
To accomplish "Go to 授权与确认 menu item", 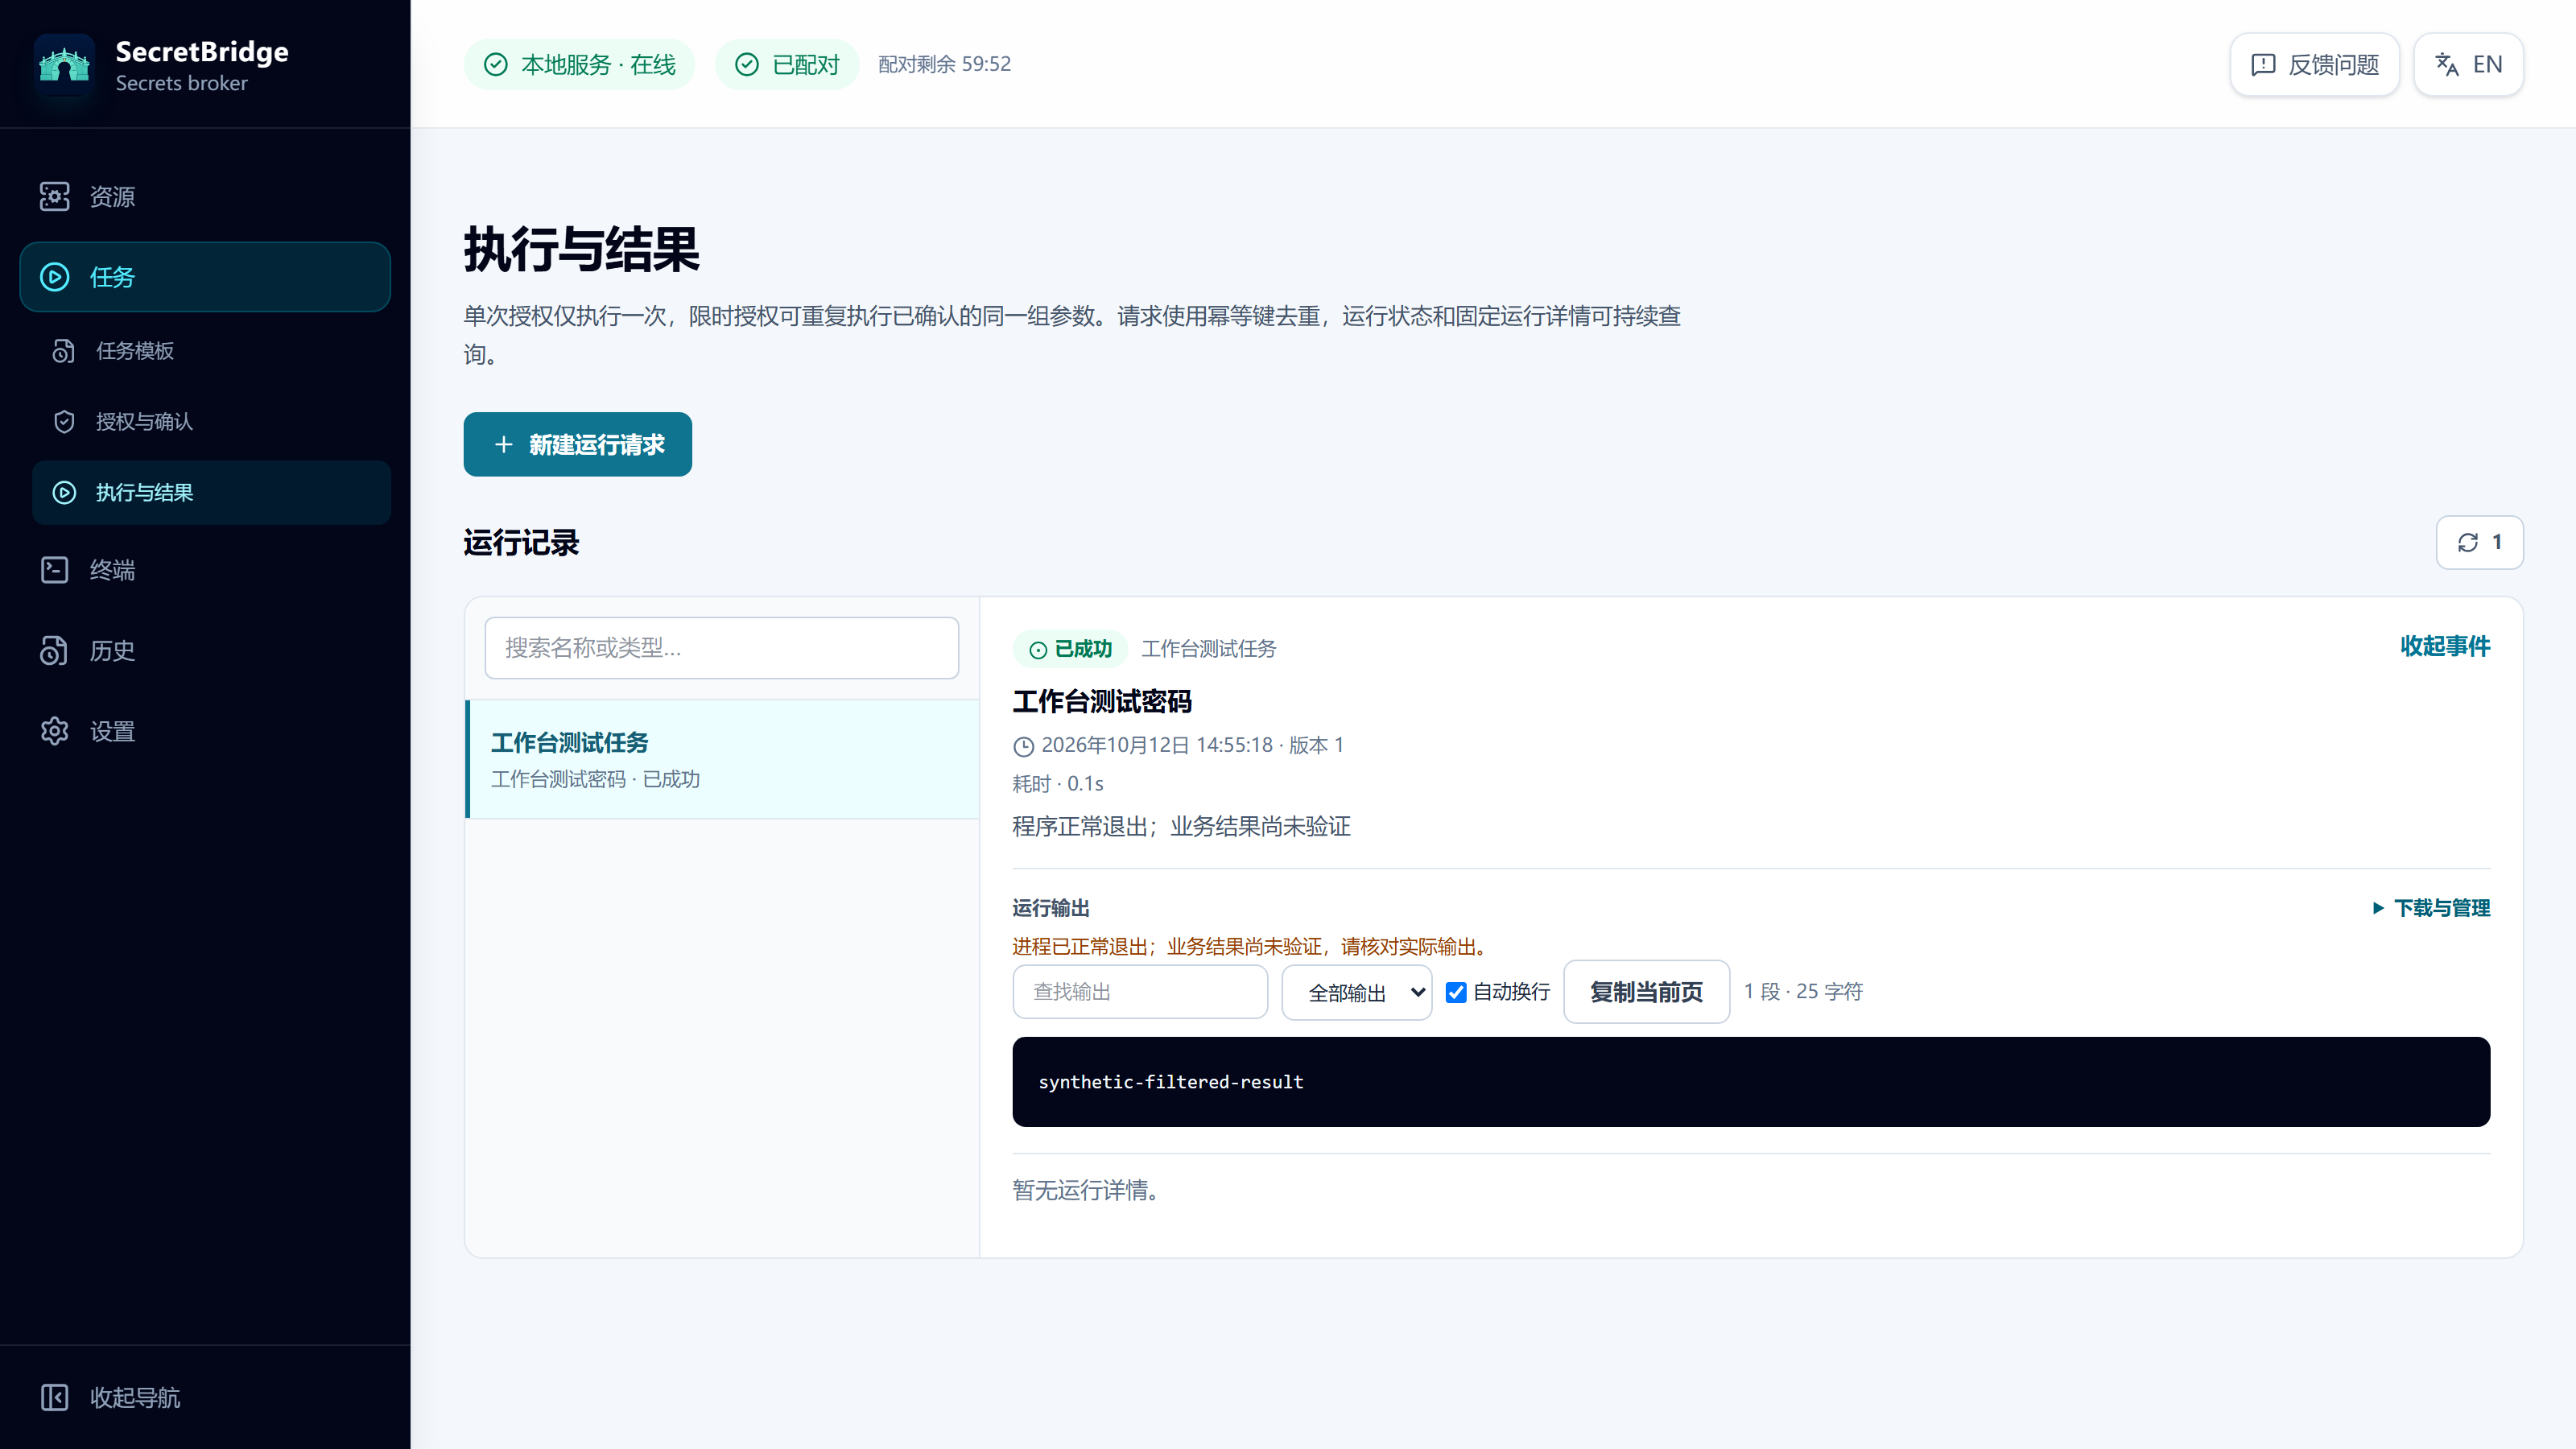I will 211,422.
